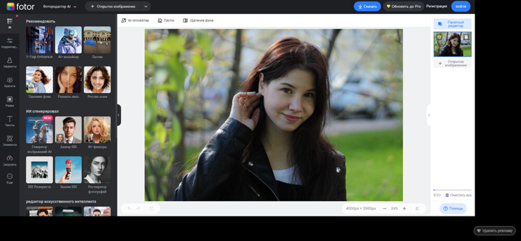Zoom in with the plus button
The width and height of the screenshot is (521, 241).
point(404,208)
